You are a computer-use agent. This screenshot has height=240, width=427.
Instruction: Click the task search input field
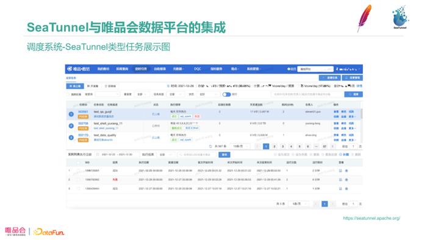[x=307, y=94]
